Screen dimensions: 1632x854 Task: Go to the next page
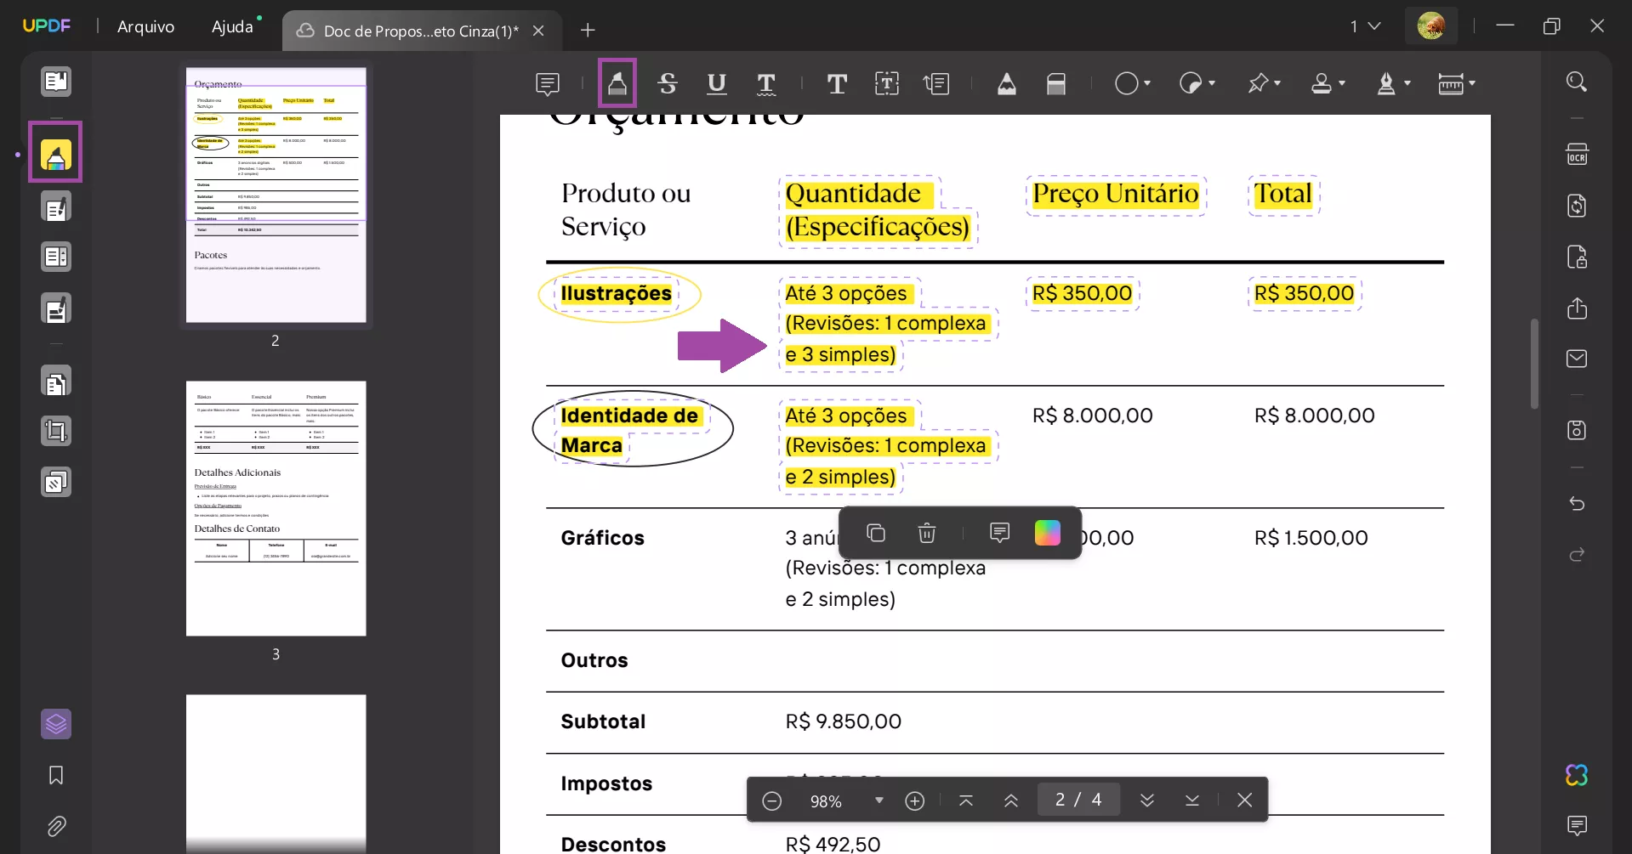pos(1147,800)
